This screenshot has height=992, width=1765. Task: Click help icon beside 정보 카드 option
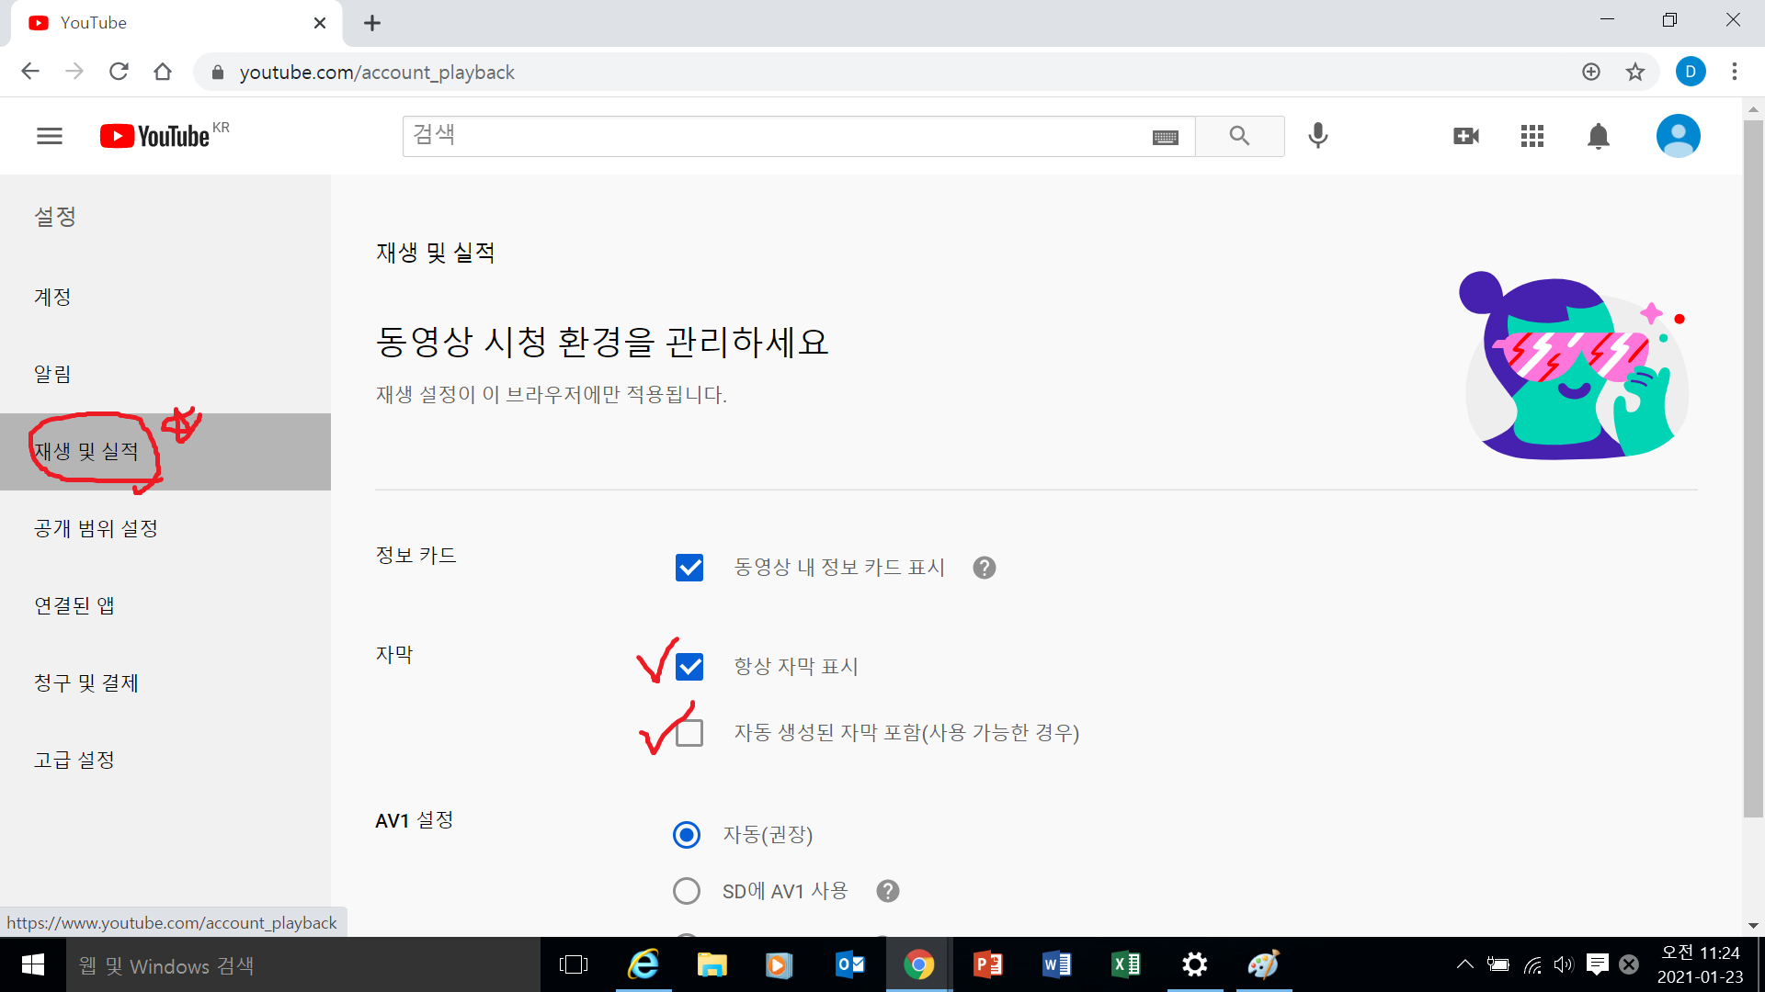(x=985, y=568)
